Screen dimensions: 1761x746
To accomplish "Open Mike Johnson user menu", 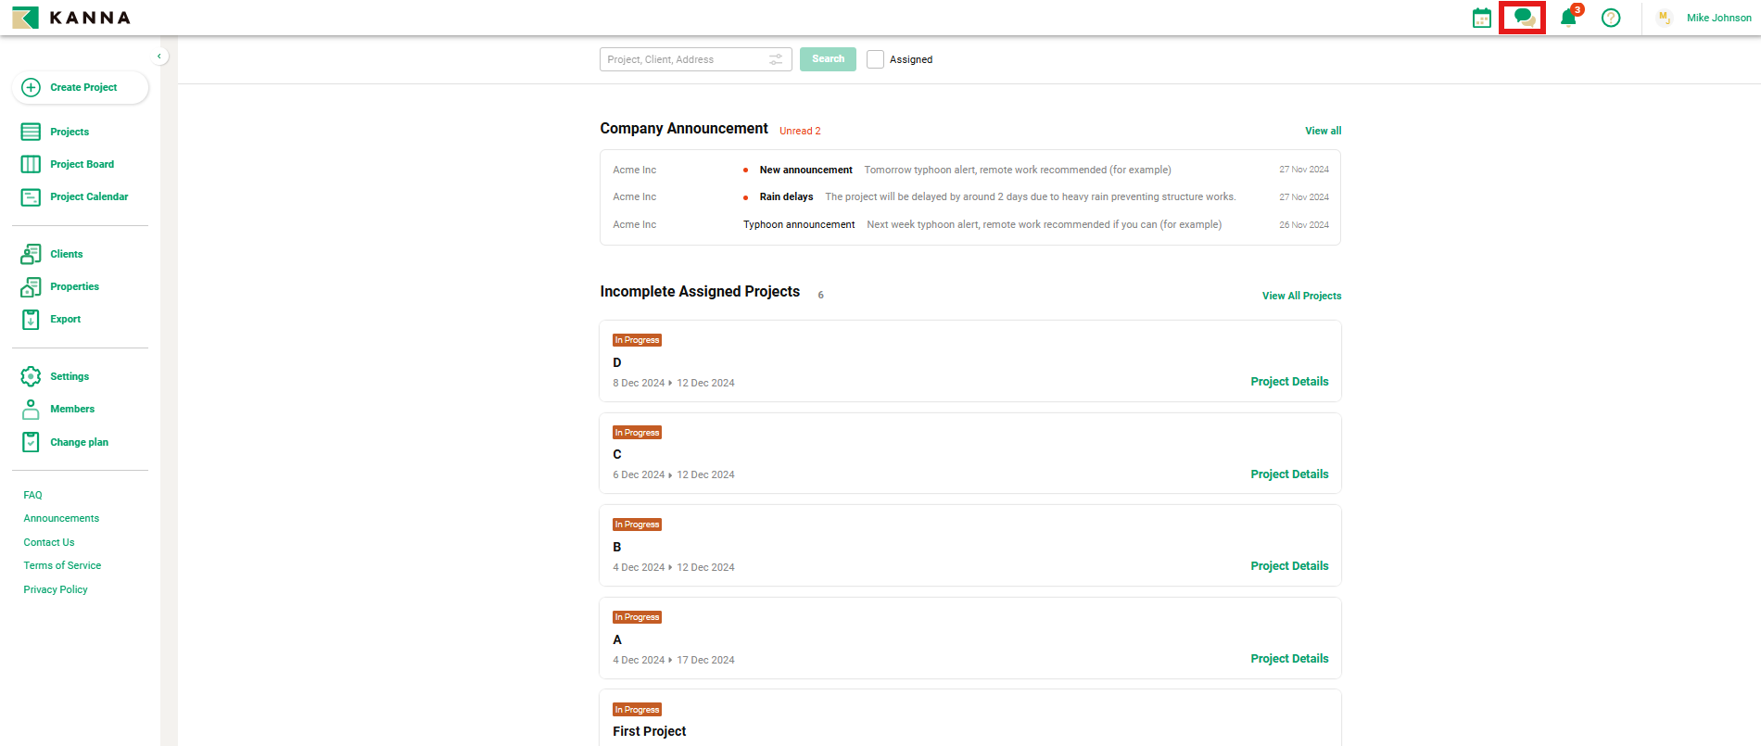I will click(1717, 18).
